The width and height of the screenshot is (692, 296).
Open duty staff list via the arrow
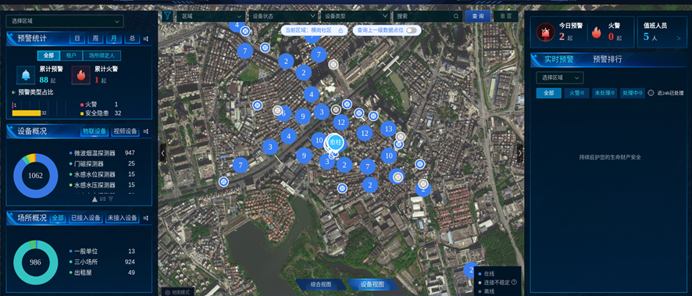[679, 38]
